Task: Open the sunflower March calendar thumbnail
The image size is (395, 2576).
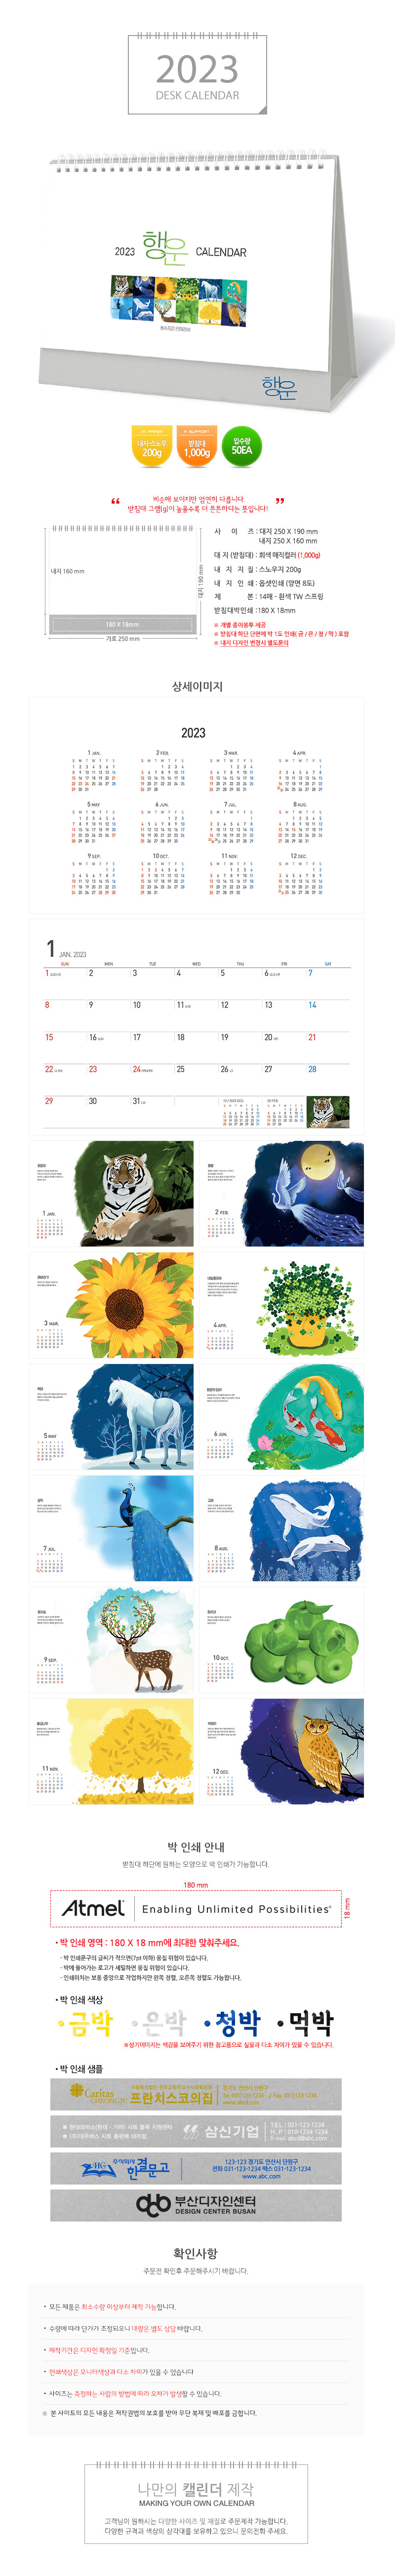Action: pos(112,1306)
